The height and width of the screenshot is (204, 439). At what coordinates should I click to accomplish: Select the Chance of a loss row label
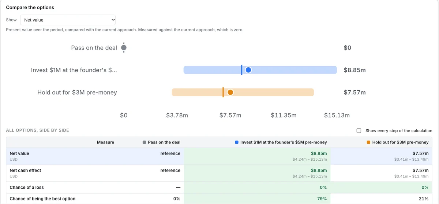point(27,188)
